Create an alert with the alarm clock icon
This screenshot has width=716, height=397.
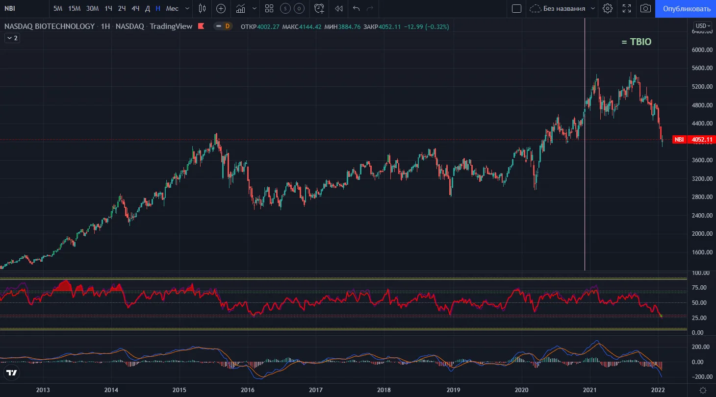(x=320, y=8)
